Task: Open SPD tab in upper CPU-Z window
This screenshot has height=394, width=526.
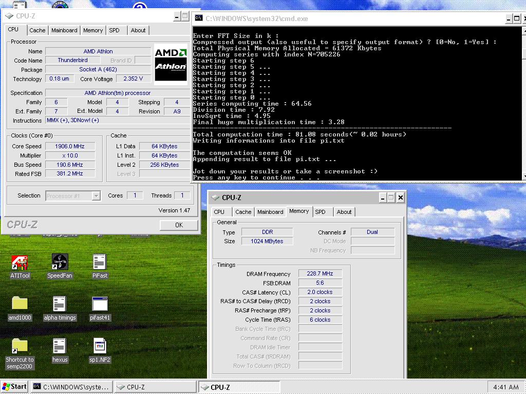Action: [114, 30]
